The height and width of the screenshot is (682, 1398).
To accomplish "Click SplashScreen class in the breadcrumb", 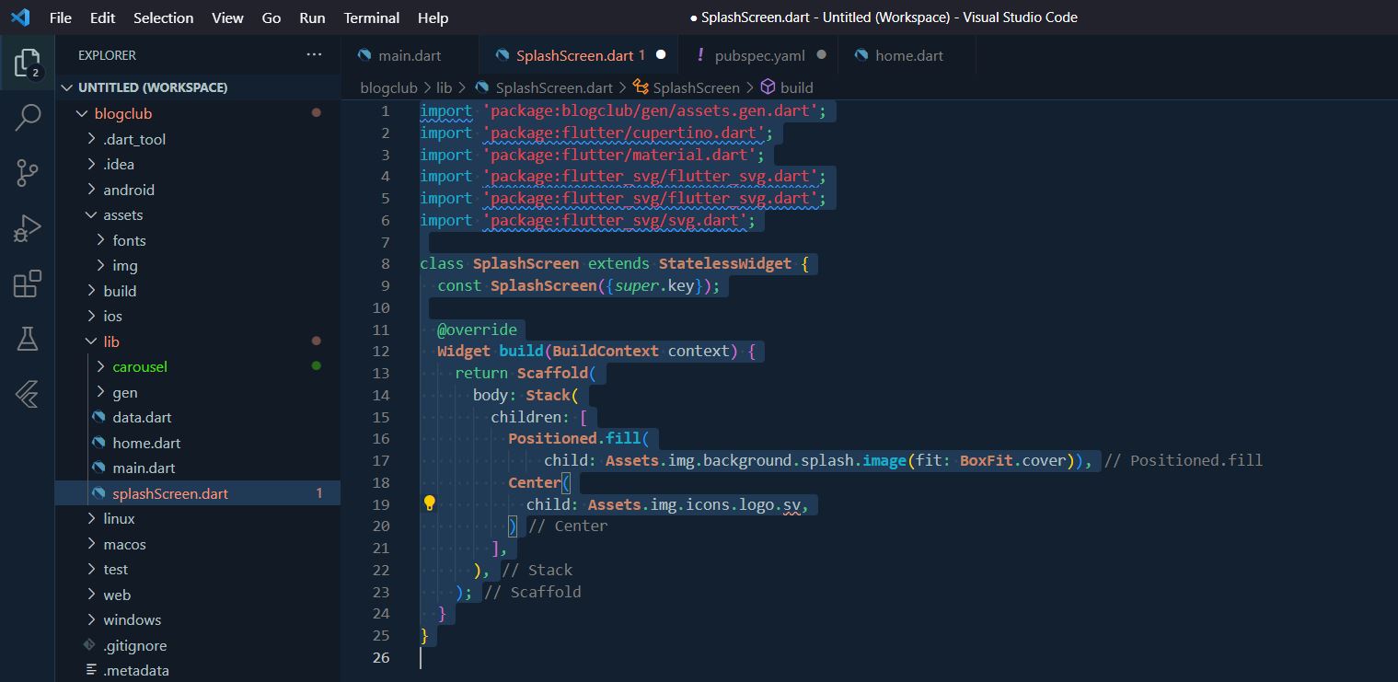I will 696,87.
